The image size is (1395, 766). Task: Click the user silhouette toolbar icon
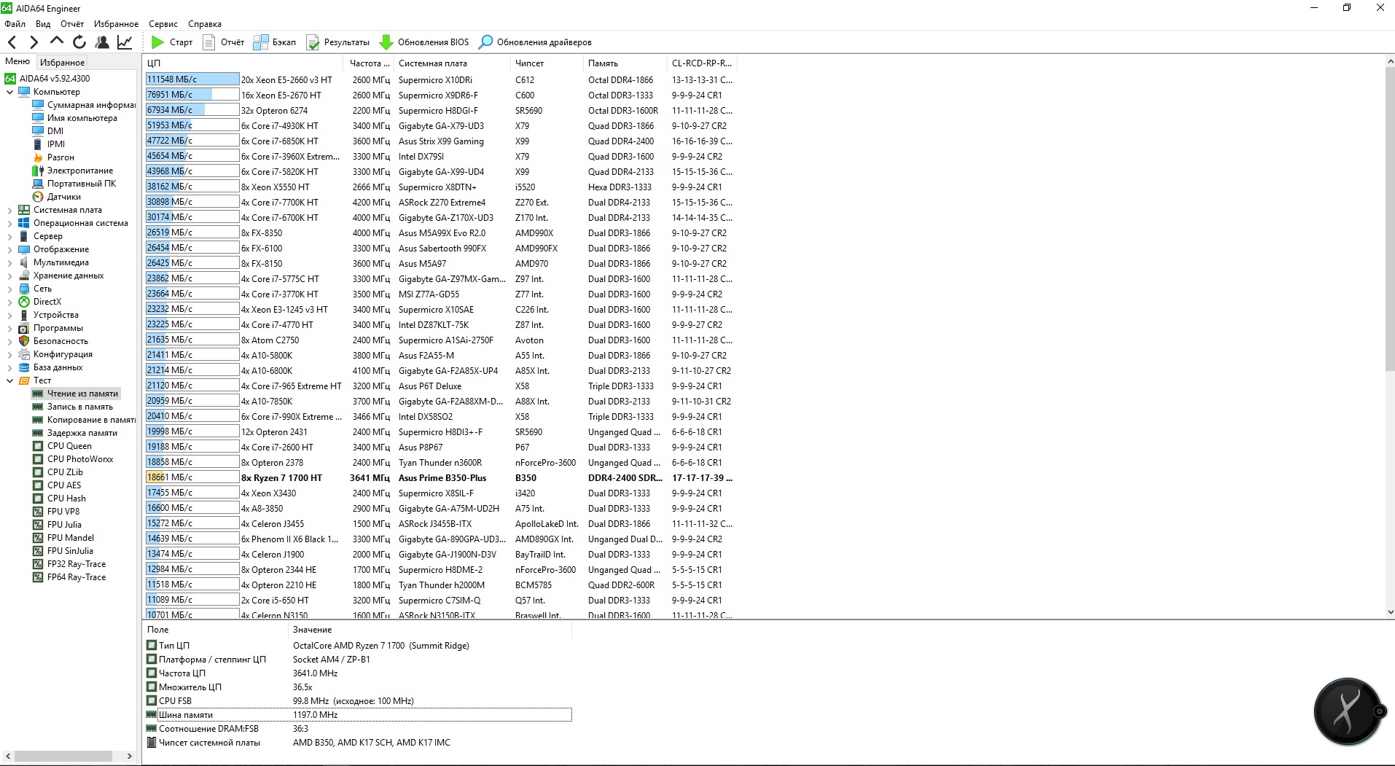click(x=102, y=42)
